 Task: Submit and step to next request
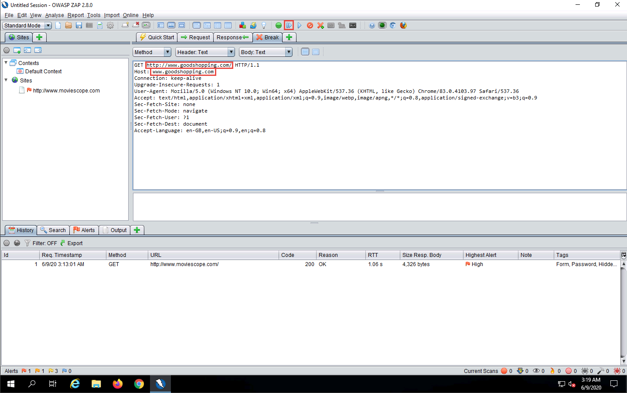tap(289, 25)
